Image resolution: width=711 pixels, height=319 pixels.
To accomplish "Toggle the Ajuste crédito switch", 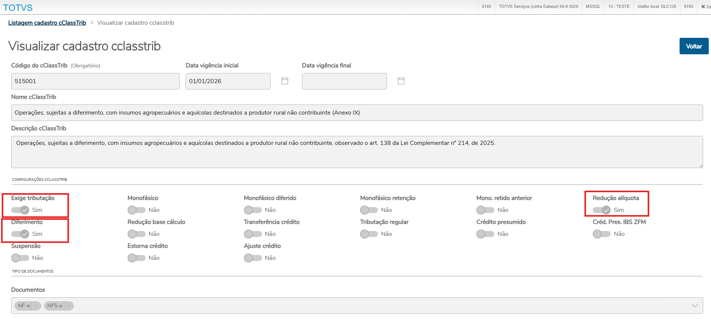I will tap(253, 258).
